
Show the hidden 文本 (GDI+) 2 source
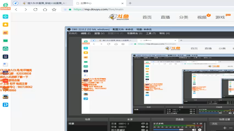pyautogui.click(x=143, y=123)
